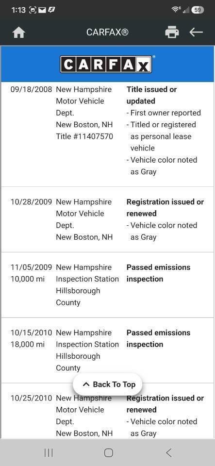The width and height of the screenshot is (215, 466).
Task: Tap the Android back navigation chevron
Action: [169, 452]
